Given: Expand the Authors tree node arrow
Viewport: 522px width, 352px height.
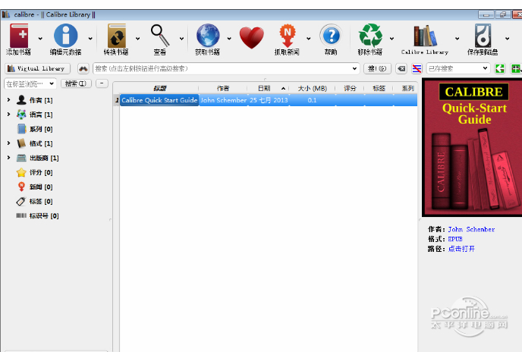Looking at the screenshot, I should pos(8,100).
